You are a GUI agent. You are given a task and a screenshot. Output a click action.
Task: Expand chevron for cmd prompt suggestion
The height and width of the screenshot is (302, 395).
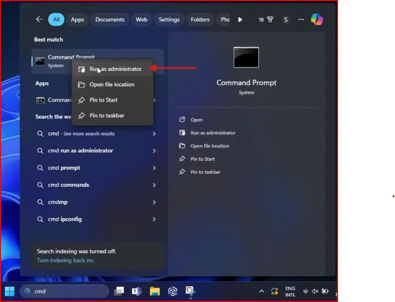click(x=154, y=168)
